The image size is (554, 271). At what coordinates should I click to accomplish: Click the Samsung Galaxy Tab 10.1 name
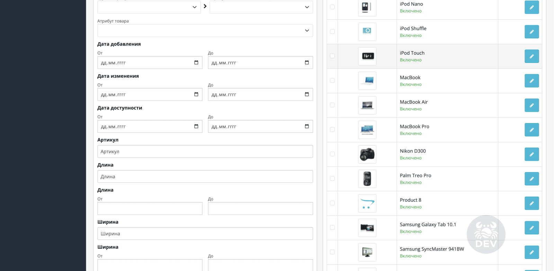(428, 225)
